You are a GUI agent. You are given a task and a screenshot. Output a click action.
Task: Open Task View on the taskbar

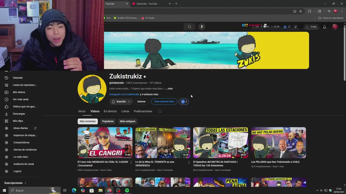coord(65,190)
